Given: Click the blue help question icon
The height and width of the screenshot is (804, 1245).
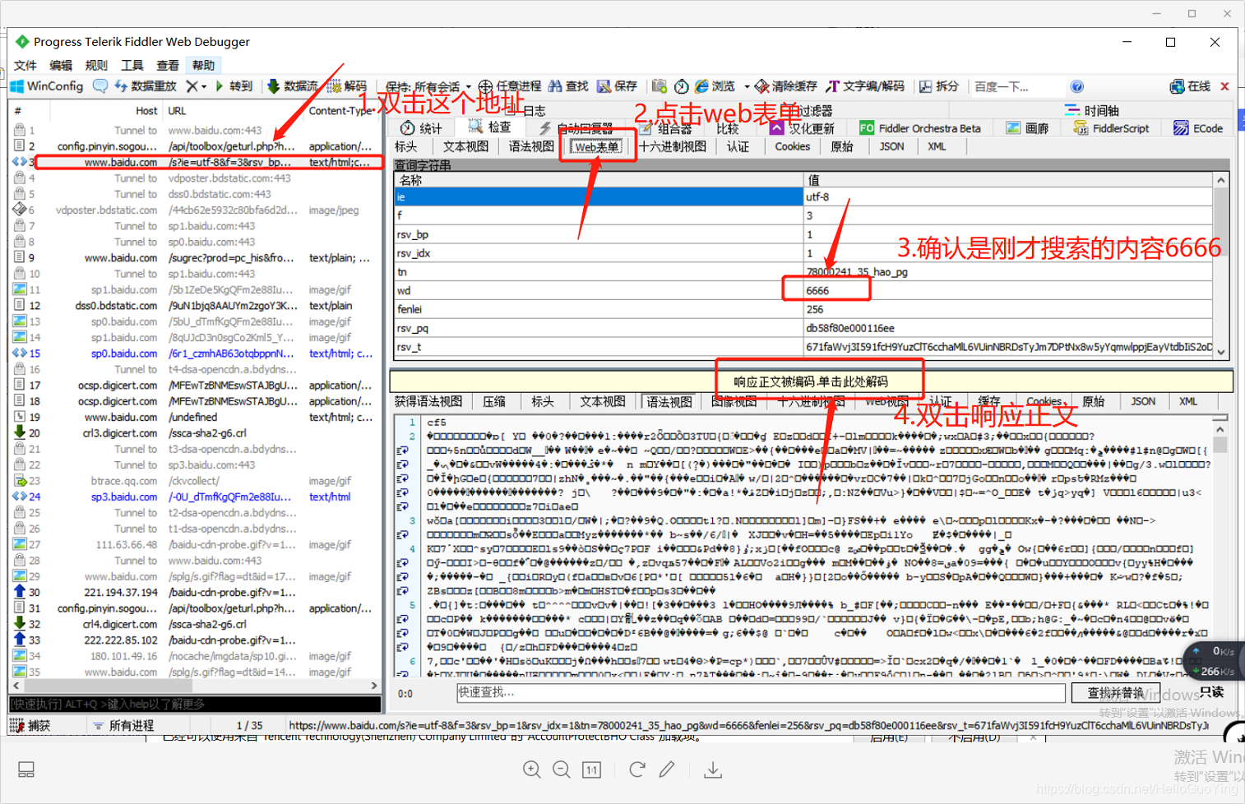Looking at the screenshot, I should click(1077, 86).
